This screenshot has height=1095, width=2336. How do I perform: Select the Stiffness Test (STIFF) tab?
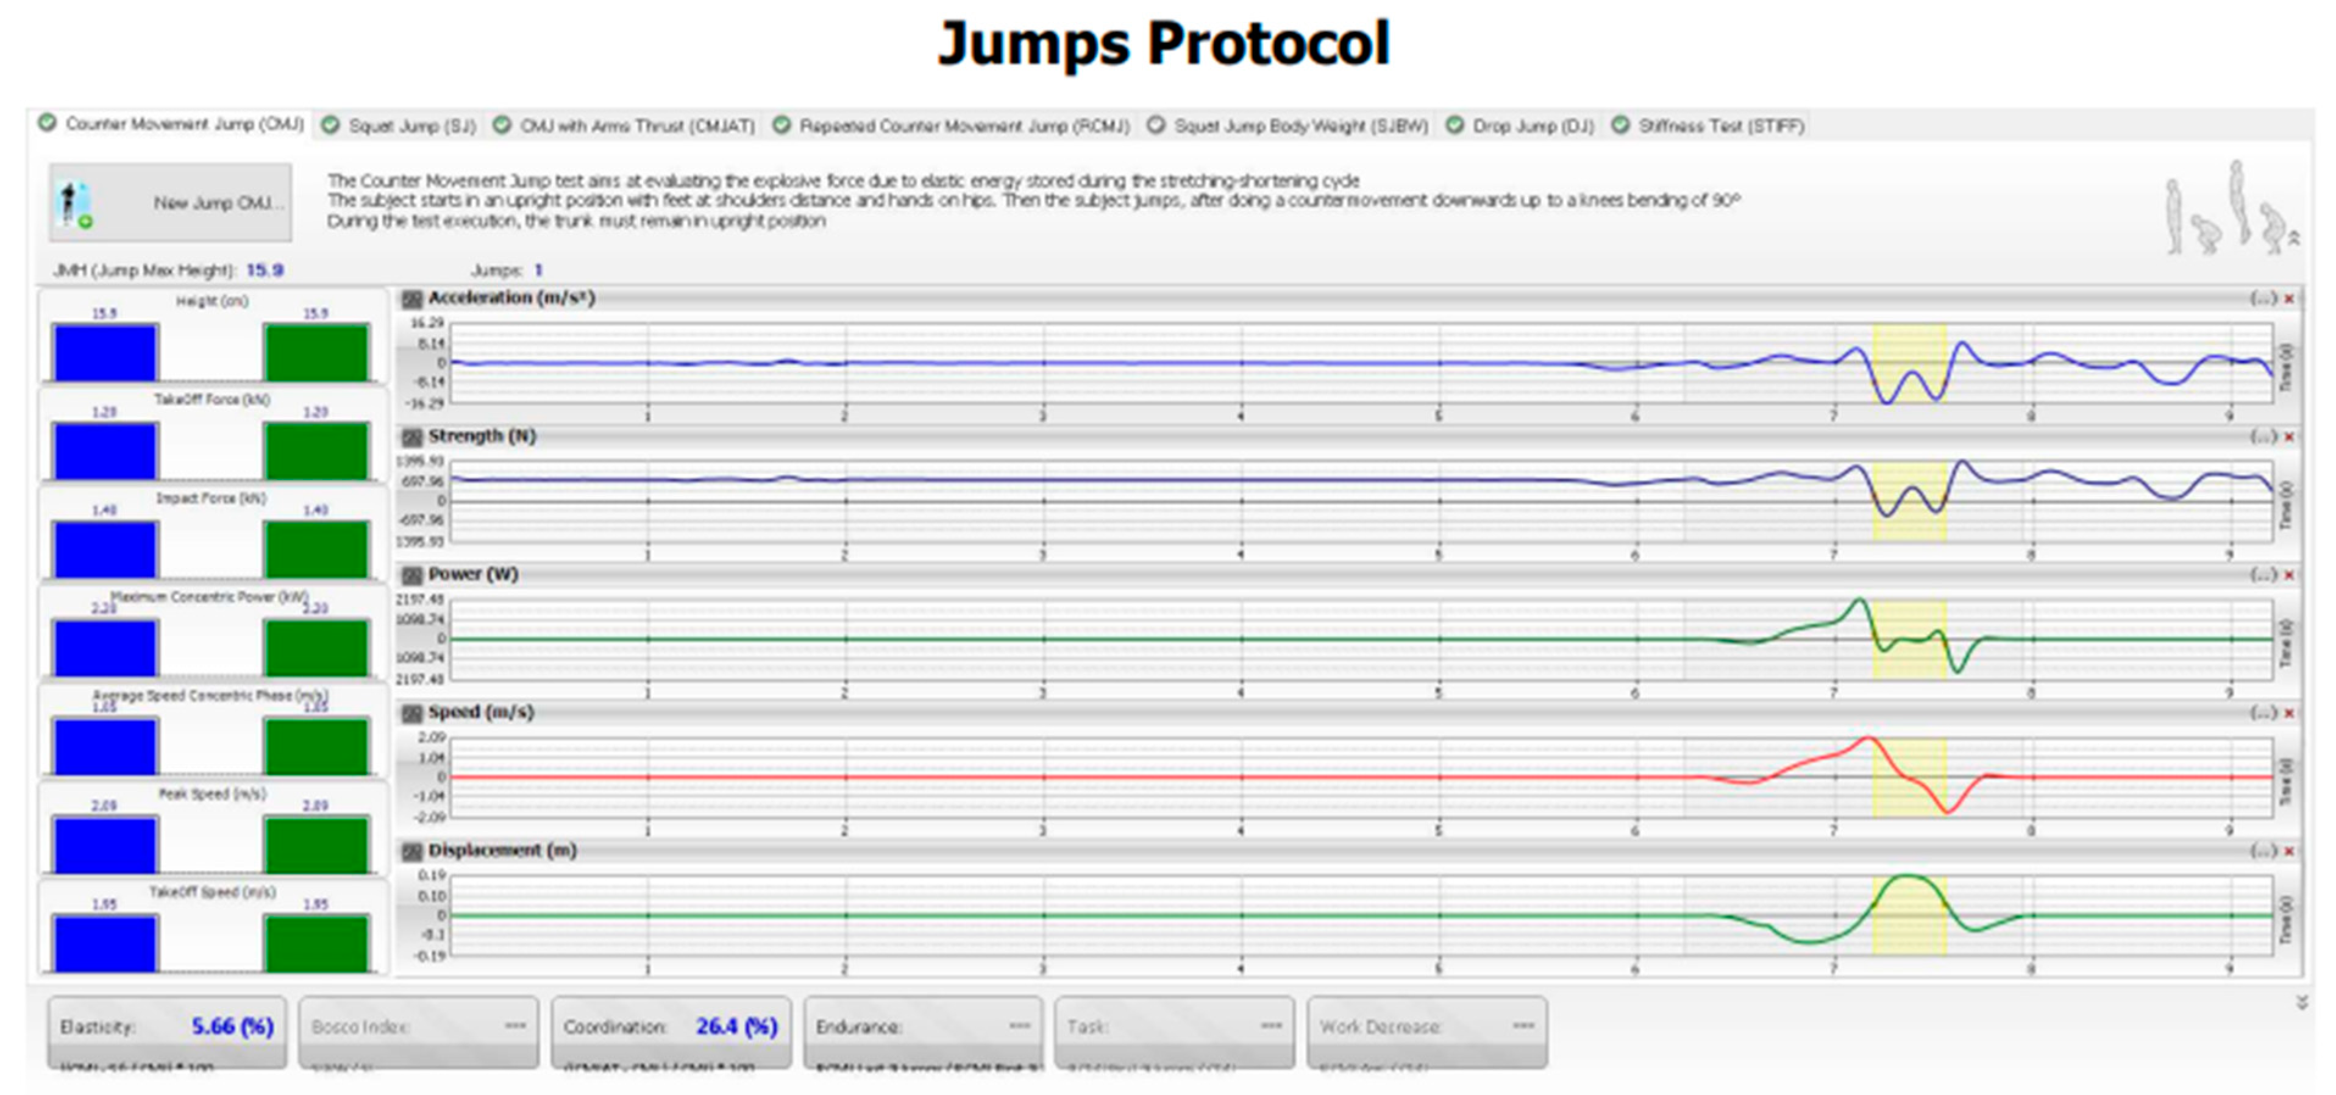click(x=1720, y=126)
